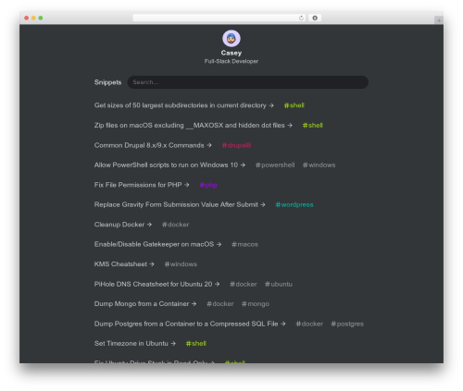463x391 pixels.
Task: Open a new tab with plus button
Action: (439, 20)
